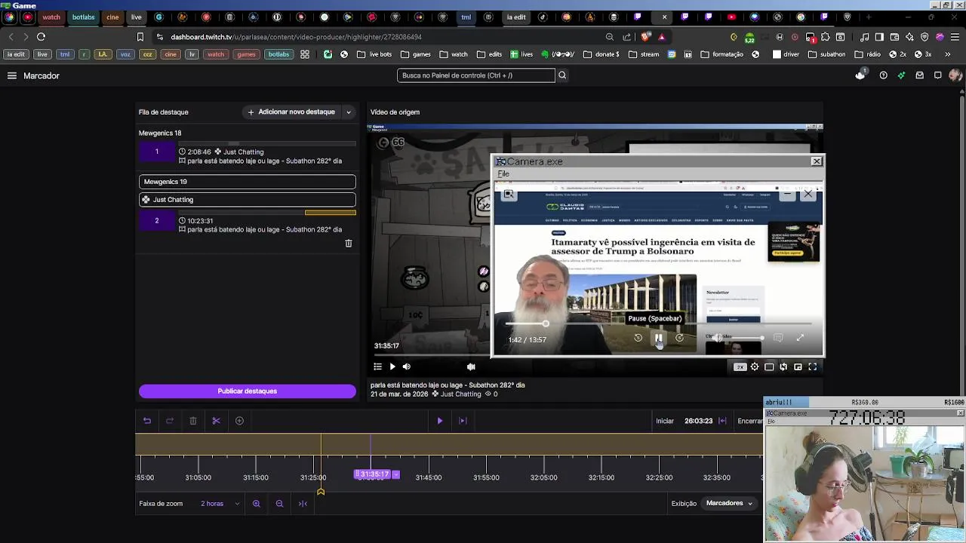
Task: Click the user profile avatar
Action: click(x=955, y=75)
